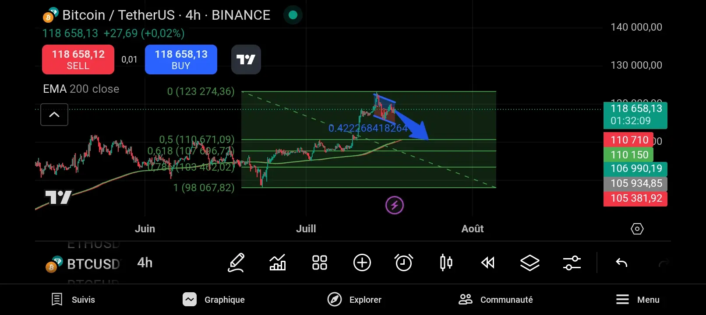Open the drawing tools pencil icon
This screenshot has height=315, width=706.
point(236,262)
